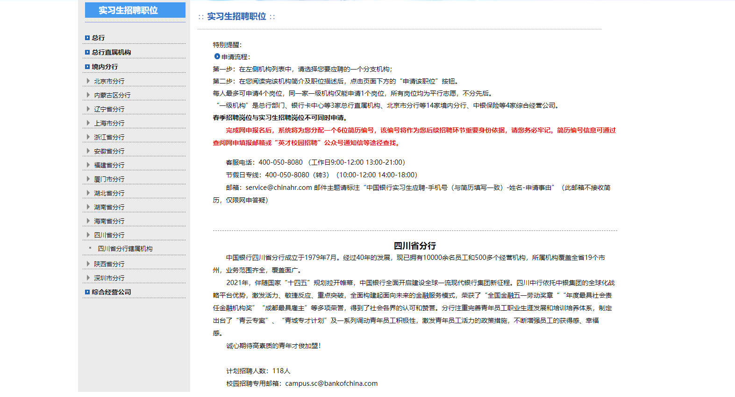Click the blue square icon beside 综合经营公司
The height and width of the screenshot is (397, 735).
[87, 292]
